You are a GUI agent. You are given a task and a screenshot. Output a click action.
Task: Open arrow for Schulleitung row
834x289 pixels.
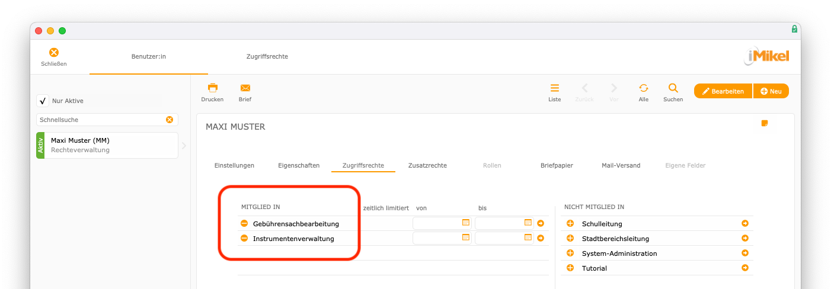coord(745,223)
